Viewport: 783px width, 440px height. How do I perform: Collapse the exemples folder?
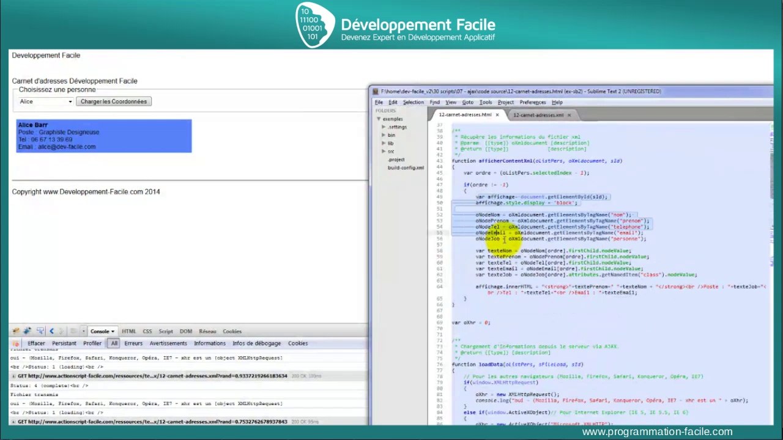click(379, 119)
